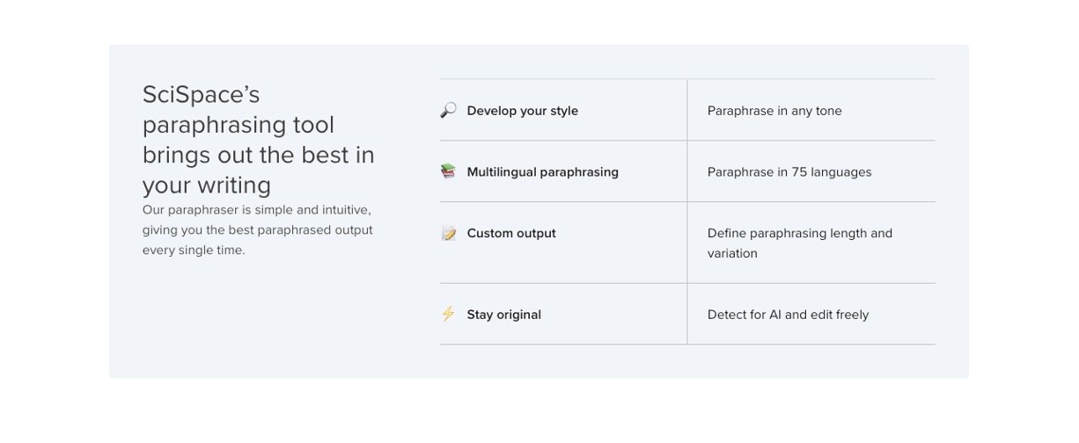Image resolution: width=1079 pixels, height=443 pixels.
Task: Select the 'Develop your style' feature label
Action: pyautogui.click(x=522, y=111)
